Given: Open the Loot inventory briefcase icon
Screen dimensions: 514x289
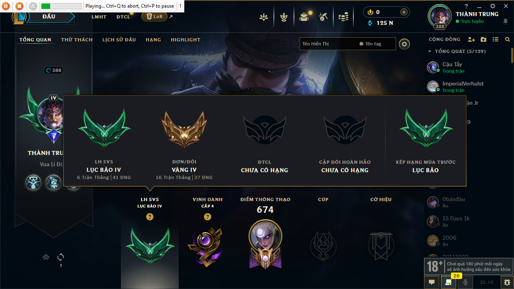Looking at the screenshot, I should tap(304, 17).
